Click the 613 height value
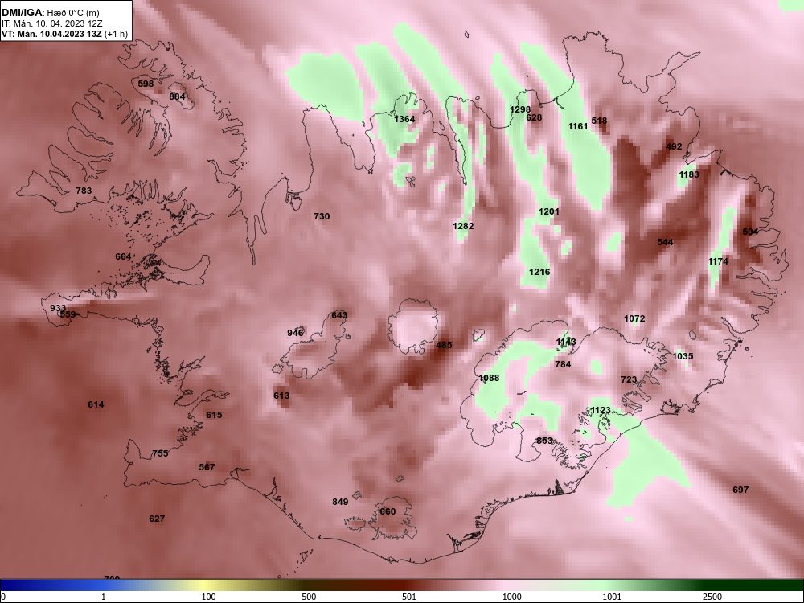The height and width of the screenshot is (603, 804). [281, 396]
